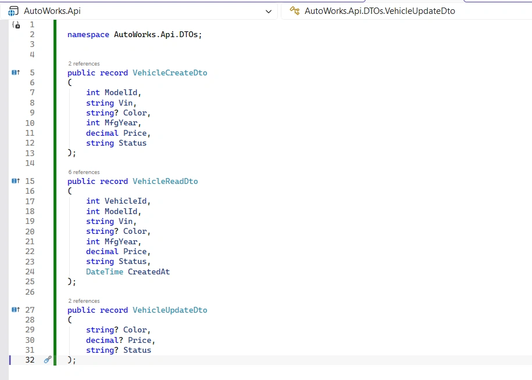Expand the AutoWorks.Api project dropdown chevron
The height and width of the screenshot is (380, 532).
pyautogui.click(x=269, y=12)
